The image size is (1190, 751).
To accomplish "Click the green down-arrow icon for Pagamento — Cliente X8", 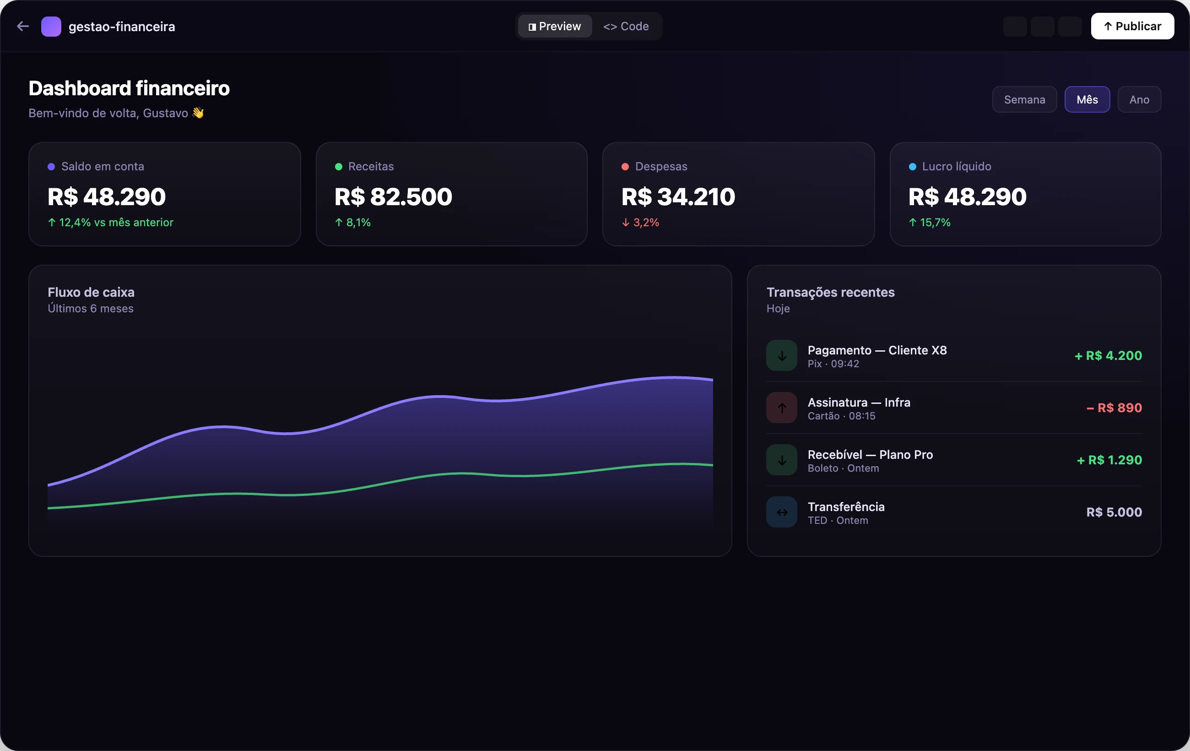I will click(781, 355).
